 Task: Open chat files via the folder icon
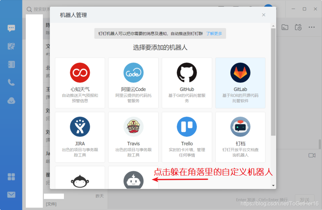[285, 27]
